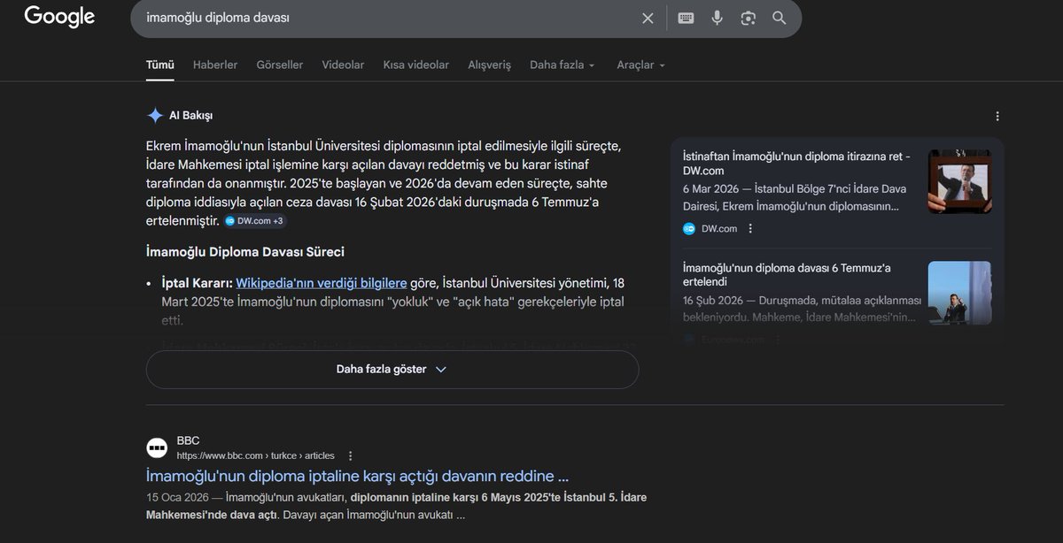1063x543 pixels.
Task: Open three-dot menu next to BBC URL
Action: (350, 455)
